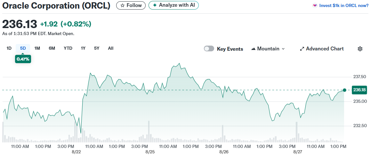Screen dimensions: 370x155
Task: Open the Invest $1k in ORCL now link
Action: tap(343, 5)
